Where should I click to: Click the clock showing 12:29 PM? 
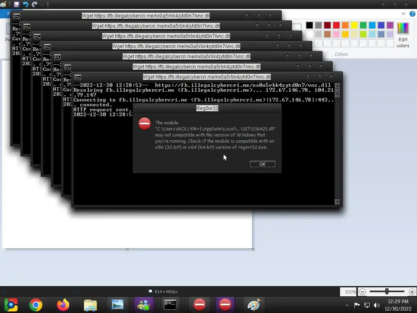point(398,302)
